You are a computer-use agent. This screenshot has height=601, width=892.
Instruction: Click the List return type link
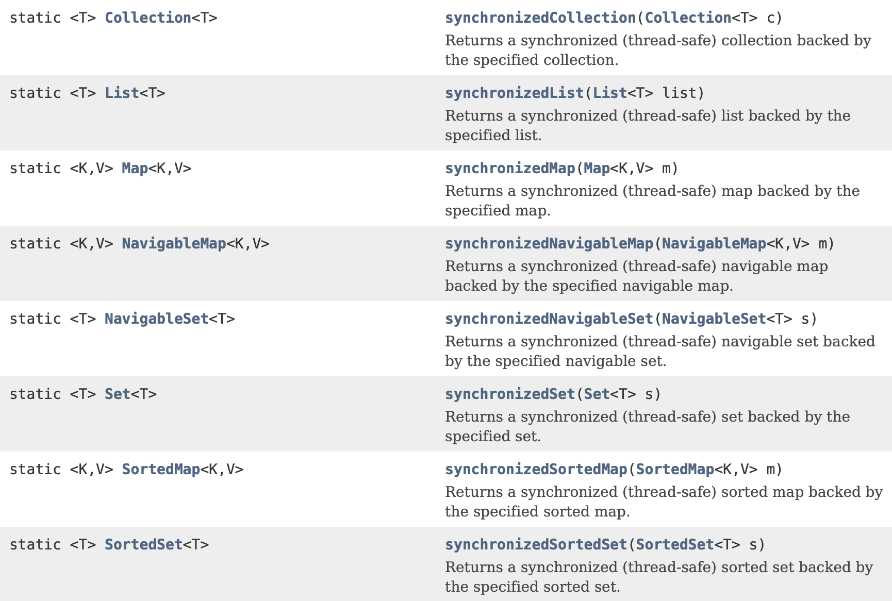coord(122,93)
